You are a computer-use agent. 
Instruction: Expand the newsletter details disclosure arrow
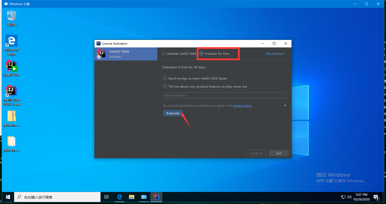[x=285, y=105]
